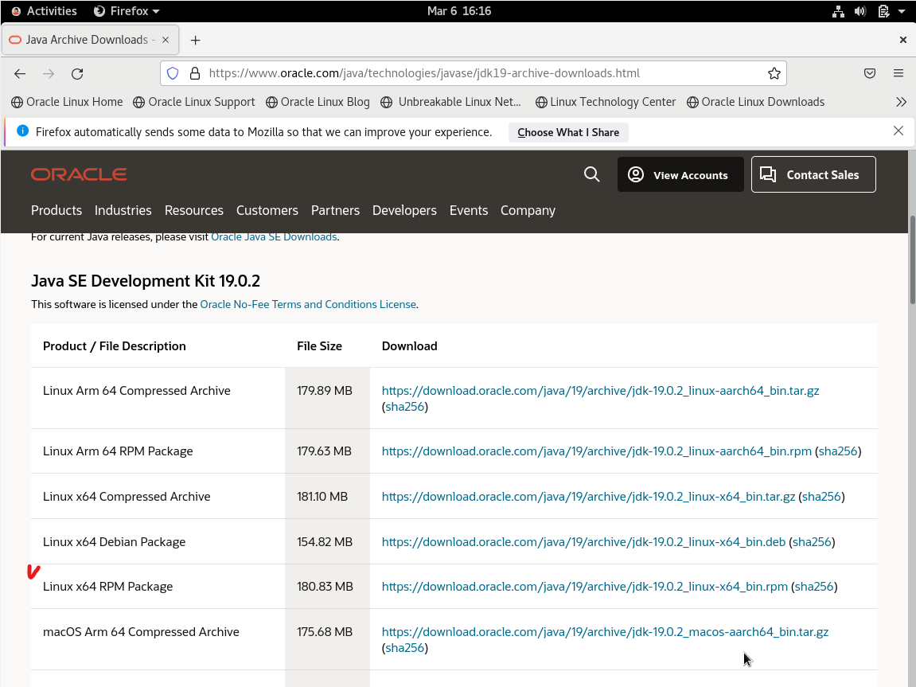Open a new tab with the plus button

click(196, 40)
